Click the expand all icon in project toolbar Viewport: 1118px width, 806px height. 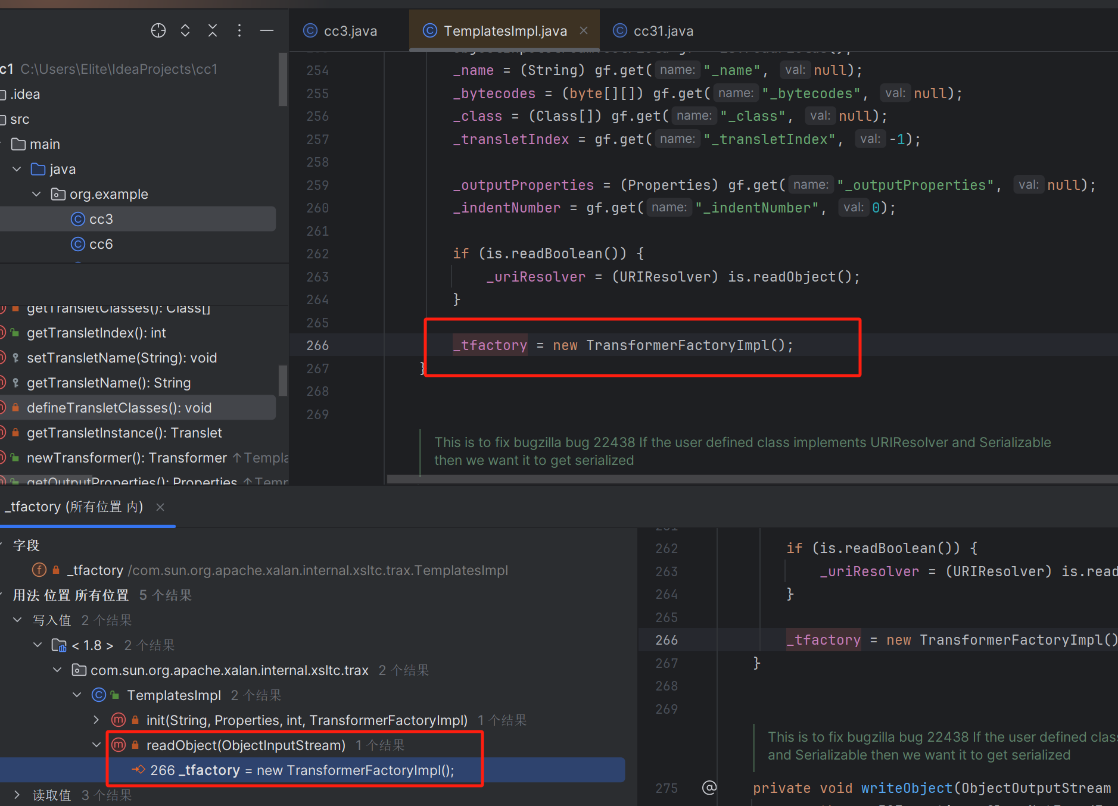coord(185,30)
